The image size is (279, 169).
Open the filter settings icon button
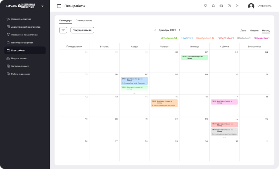pyautogui.click(x=63, y=30)
